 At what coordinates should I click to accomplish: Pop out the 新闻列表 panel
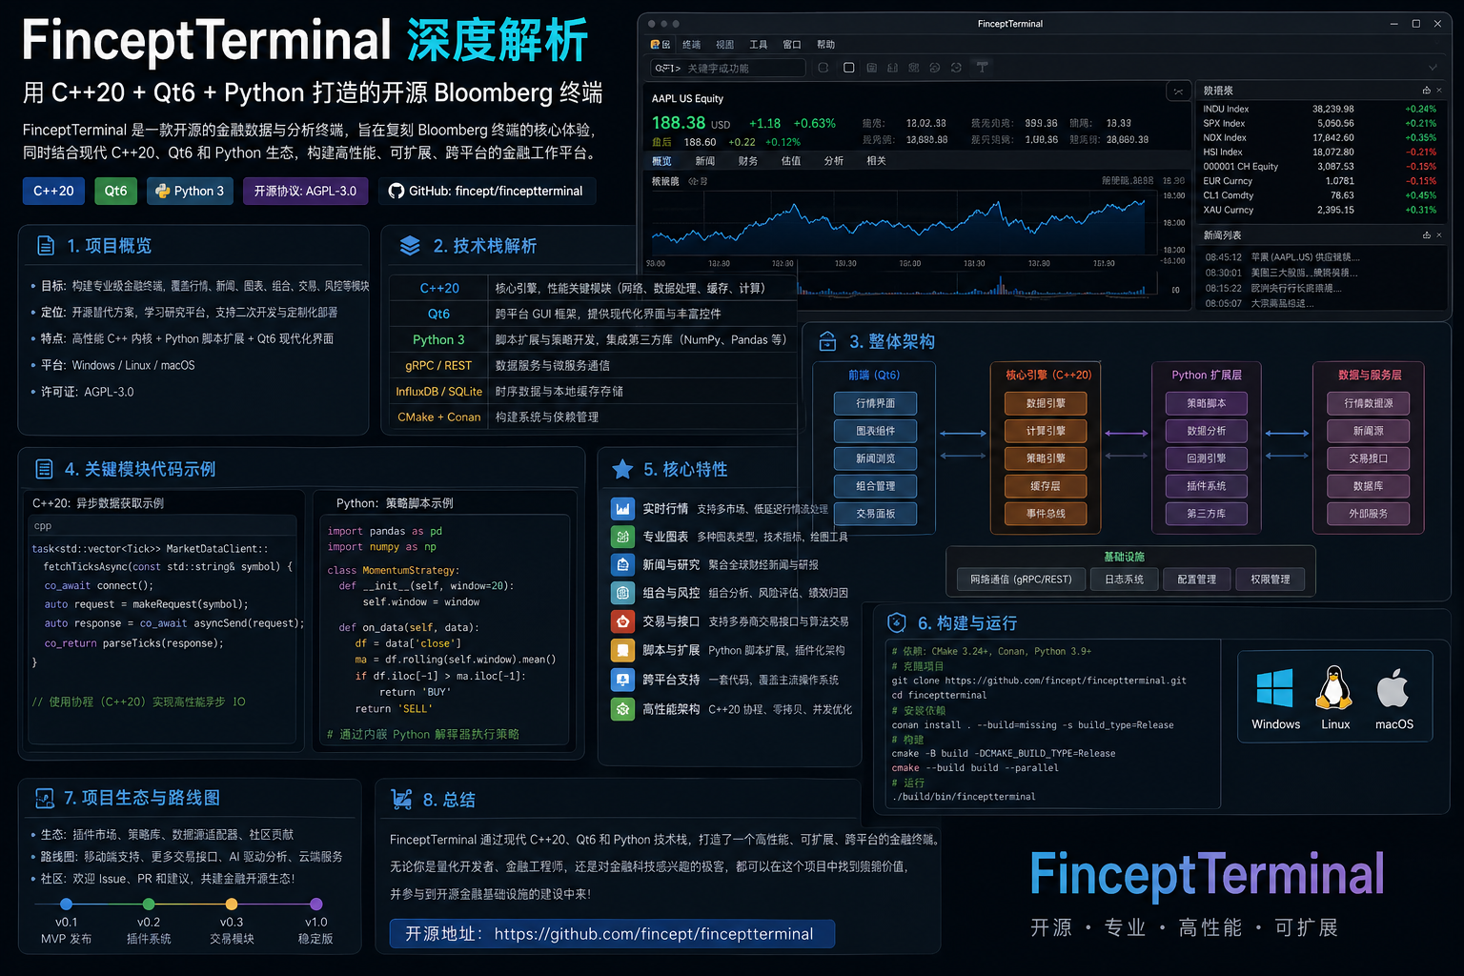pos(1426,235)
